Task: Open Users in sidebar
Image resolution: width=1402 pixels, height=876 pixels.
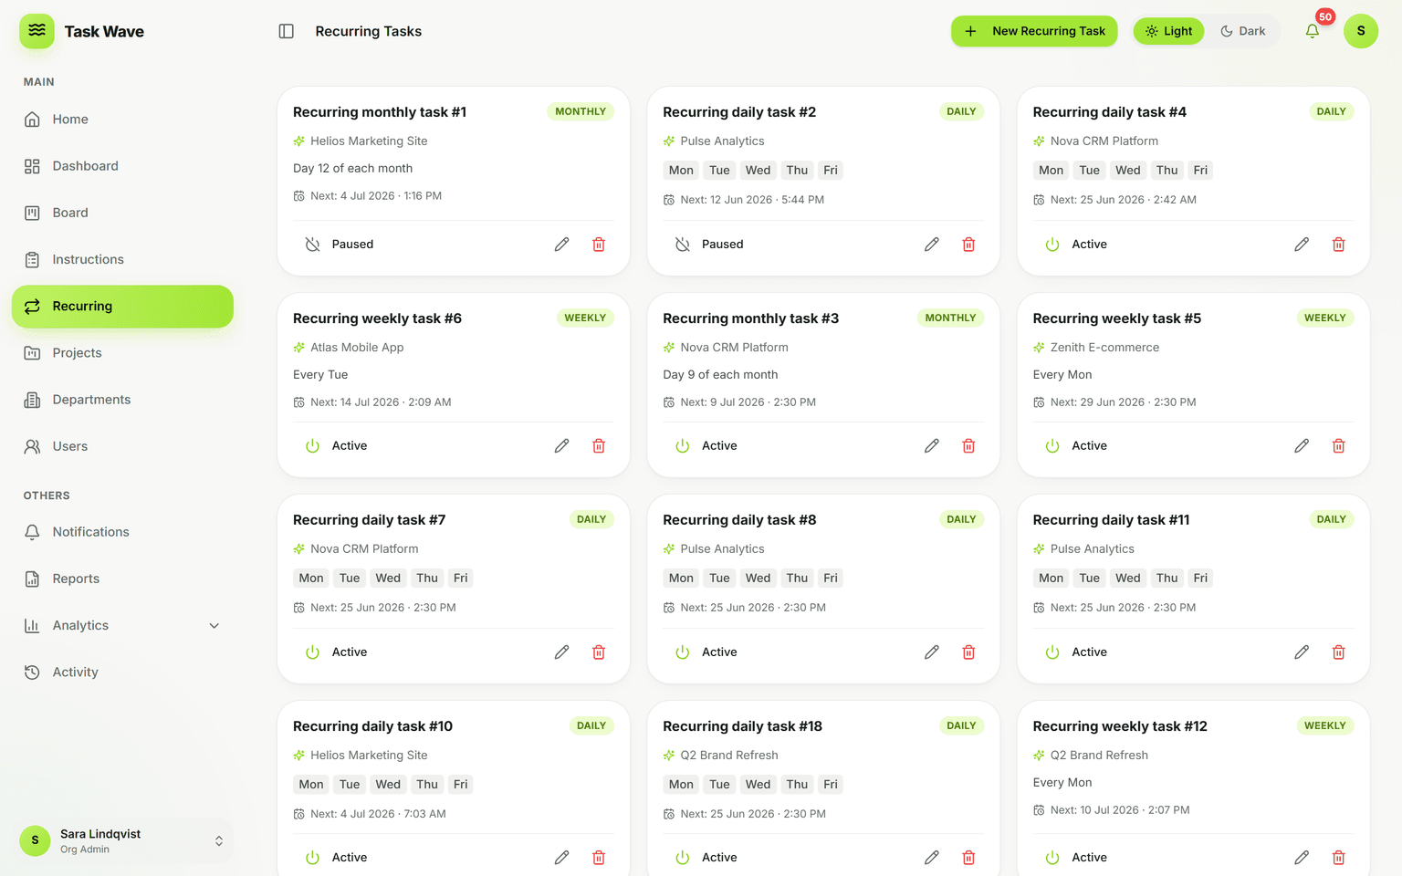Action: tap(122, 446)
